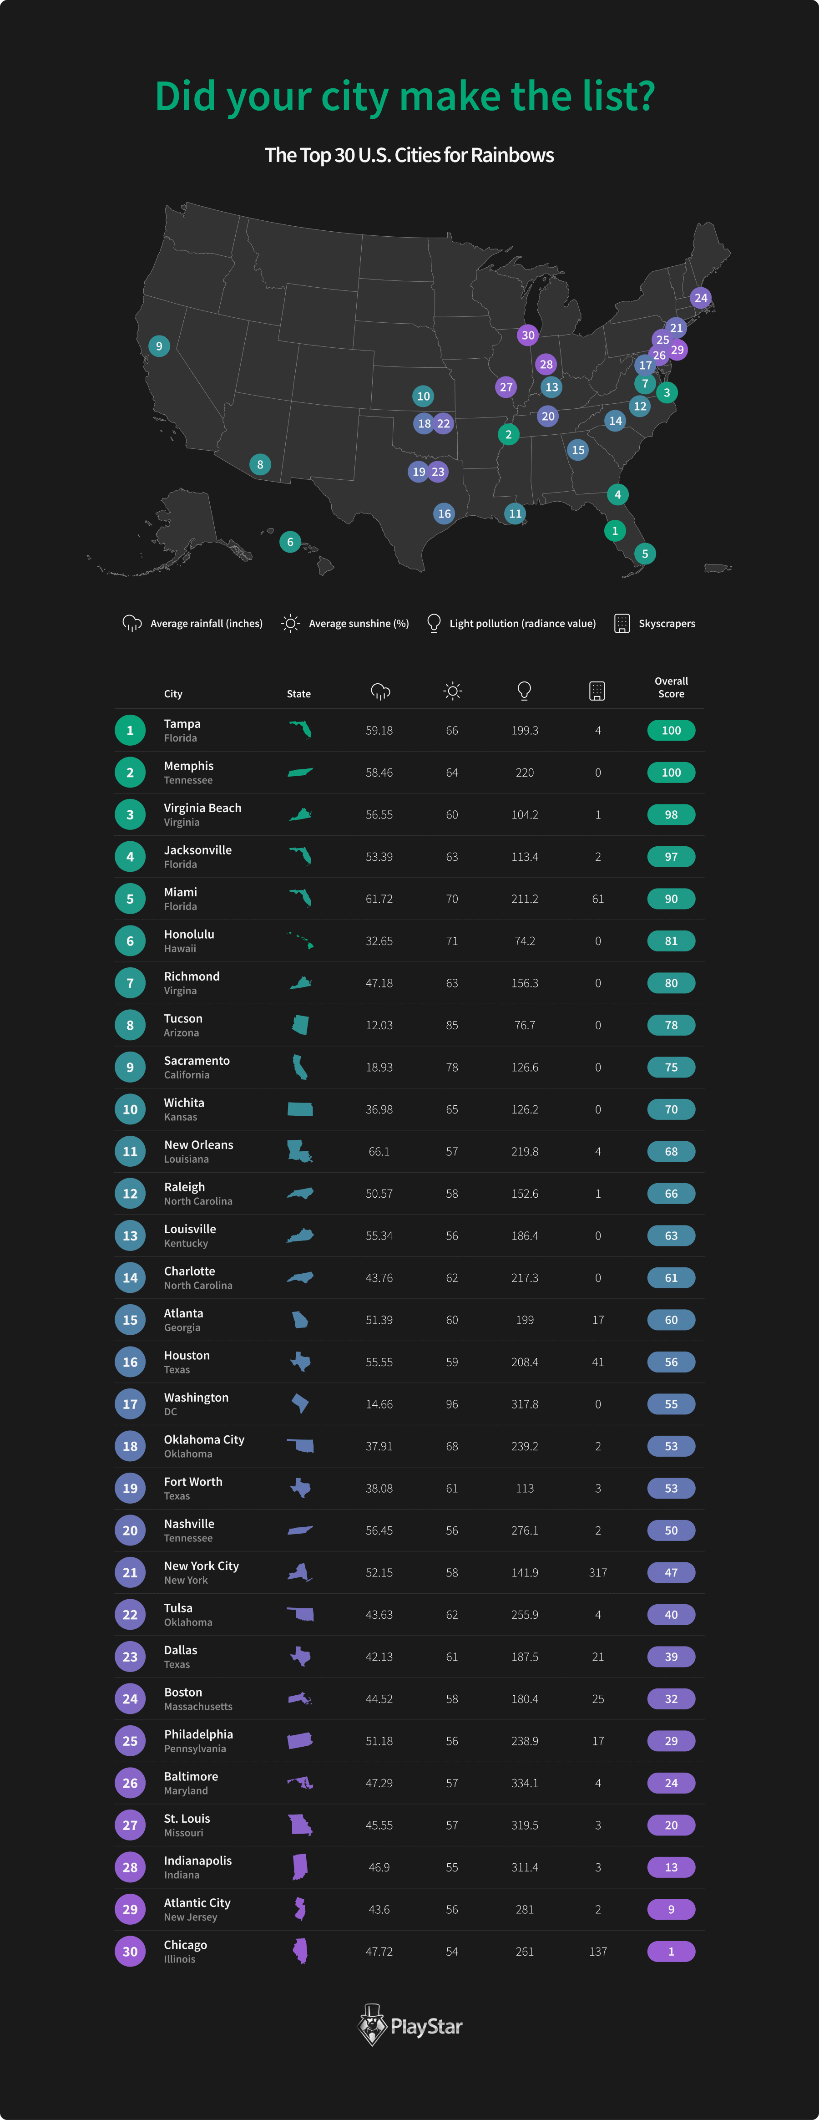Viewport: 819px width, 2120px height.
Task: Click the Illinois state shape in Chicago row
Action: click(300, 1951)
